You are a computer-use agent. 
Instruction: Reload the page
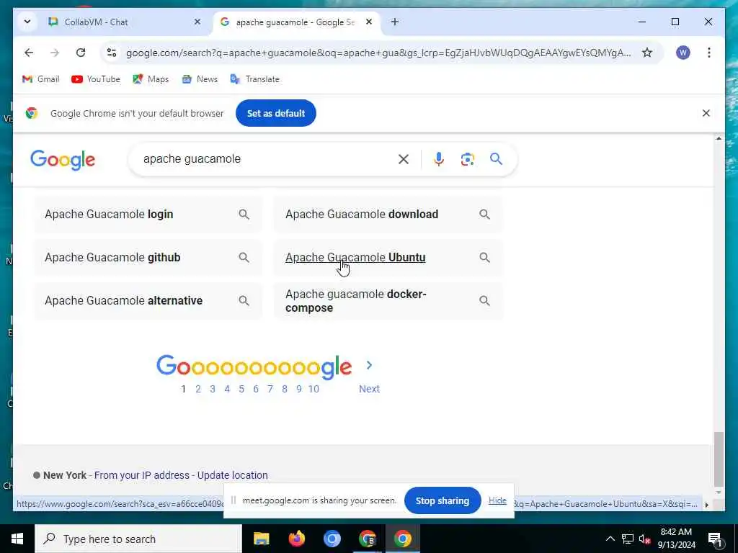click(81, 53)
